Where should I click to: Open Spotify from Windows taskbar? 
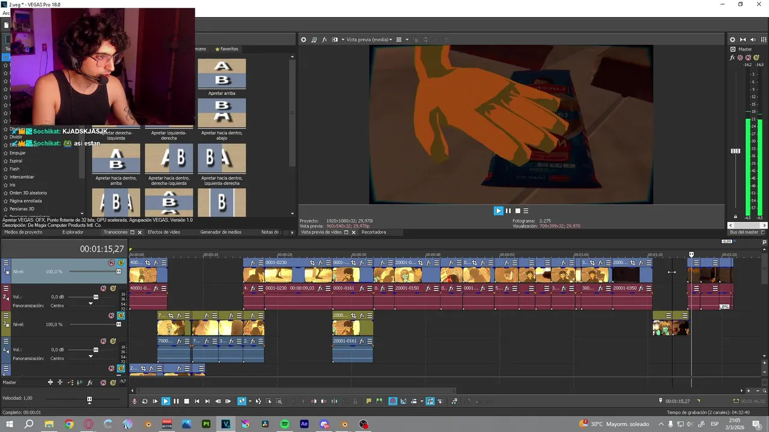click(x=285, y=424)
